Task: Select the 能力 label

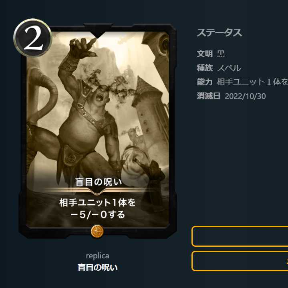Action: (x=205, y=82)
